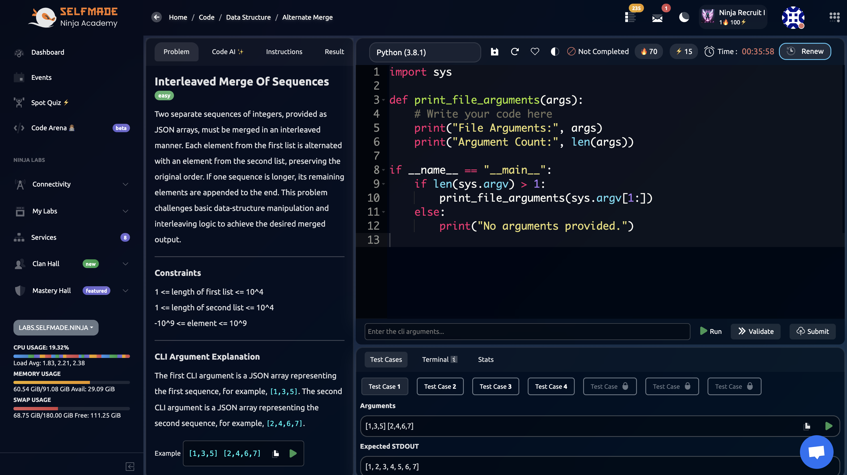Viewport: 847px width, 475px height.
Task: Switch to the Instructions tab
Action: [284, 52]
